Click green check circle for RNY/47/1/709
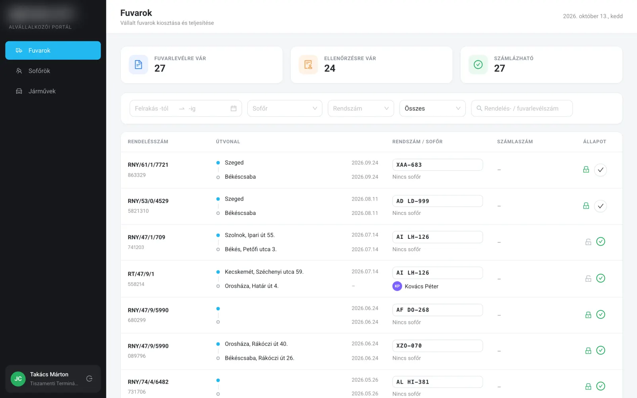637x398 pixels. pos(601,242)
